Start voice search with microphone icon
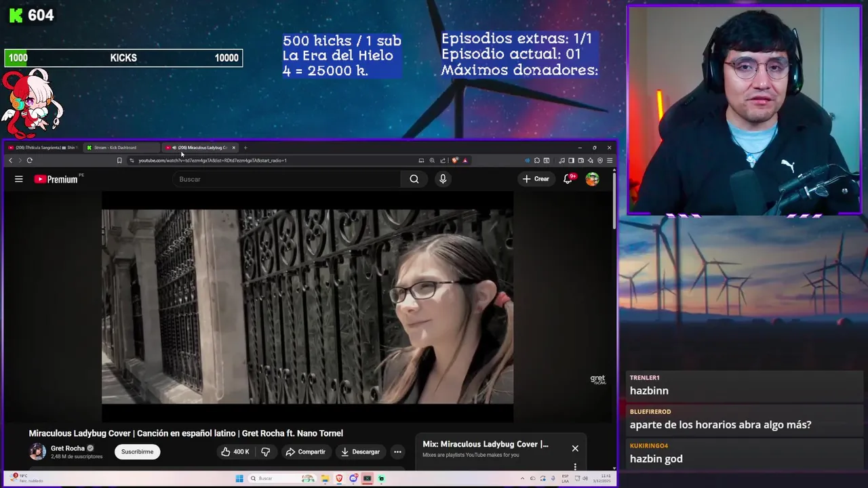The height and width of the screenshot is (488, 868). [443, 179]
